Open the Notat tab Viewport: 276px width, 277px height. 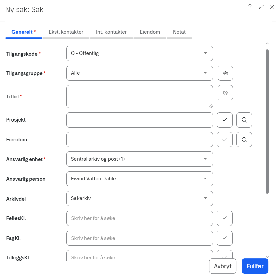tap(179, 32)
